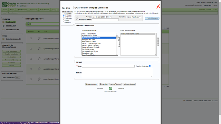This screenshot has width=221, height=124.
Task: Check the fourth message row checkbox
Action: pyautogui.click(x=31, y=69)
